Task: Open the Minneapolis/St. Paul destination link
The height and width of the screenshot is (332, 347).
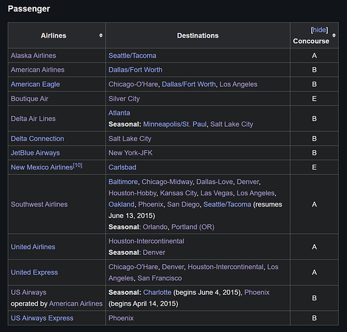Action: click(x=175, y=124)
